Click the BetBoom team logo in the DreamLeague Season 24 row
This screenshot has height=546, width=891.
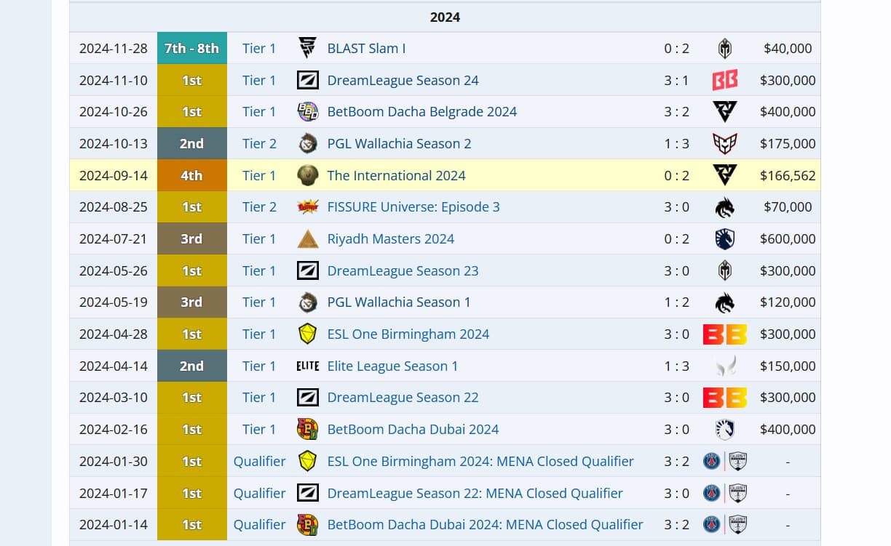(x=724, y=80)
